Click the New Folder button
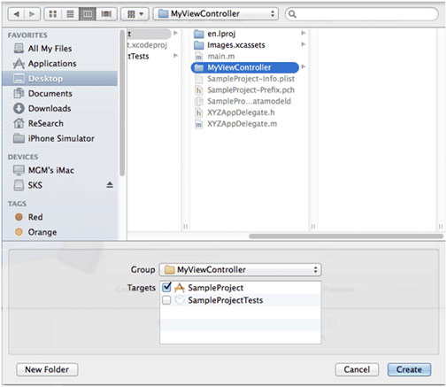Viewport: 447px width, 387px height. tap(47, 369)
